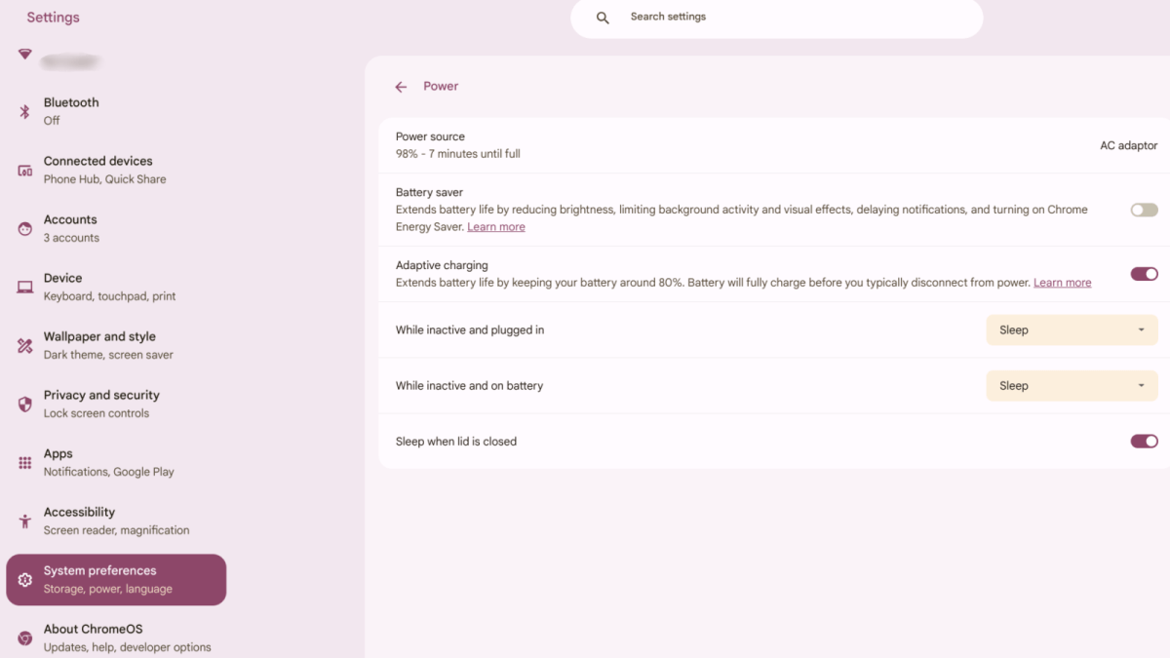The width and height of the screenshot is (1170, 658).
Task: Open Apps via the grid icon
Action: tap(24, 461)
